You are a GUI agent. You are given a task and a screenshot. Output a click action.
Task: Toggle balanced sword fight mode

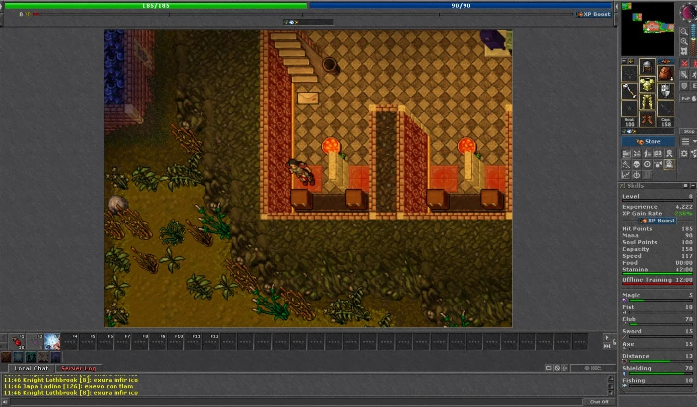[684, 75]
